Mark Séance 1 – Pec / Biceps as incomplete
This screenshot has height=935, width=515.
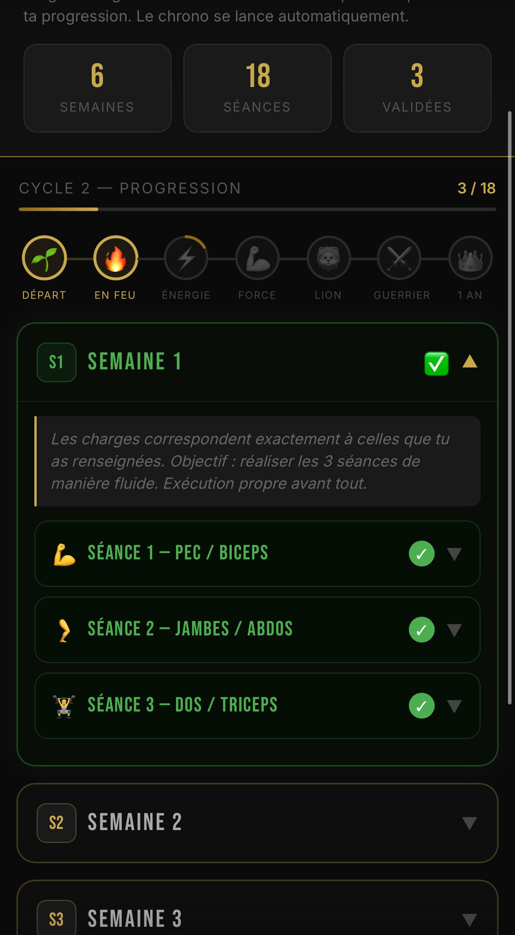pyautogui.click(x=422, y=554)
